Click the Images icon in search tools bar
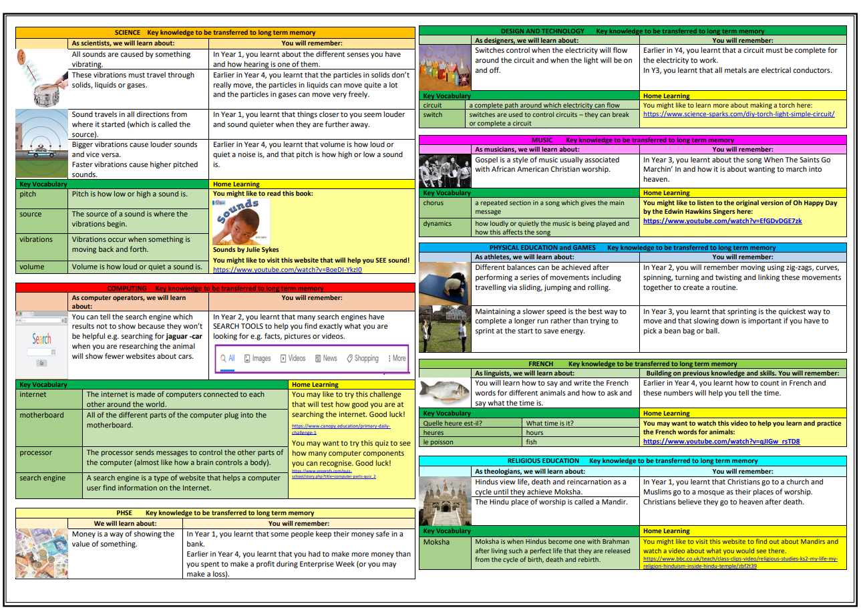863x612 pixels. point(247,359)
